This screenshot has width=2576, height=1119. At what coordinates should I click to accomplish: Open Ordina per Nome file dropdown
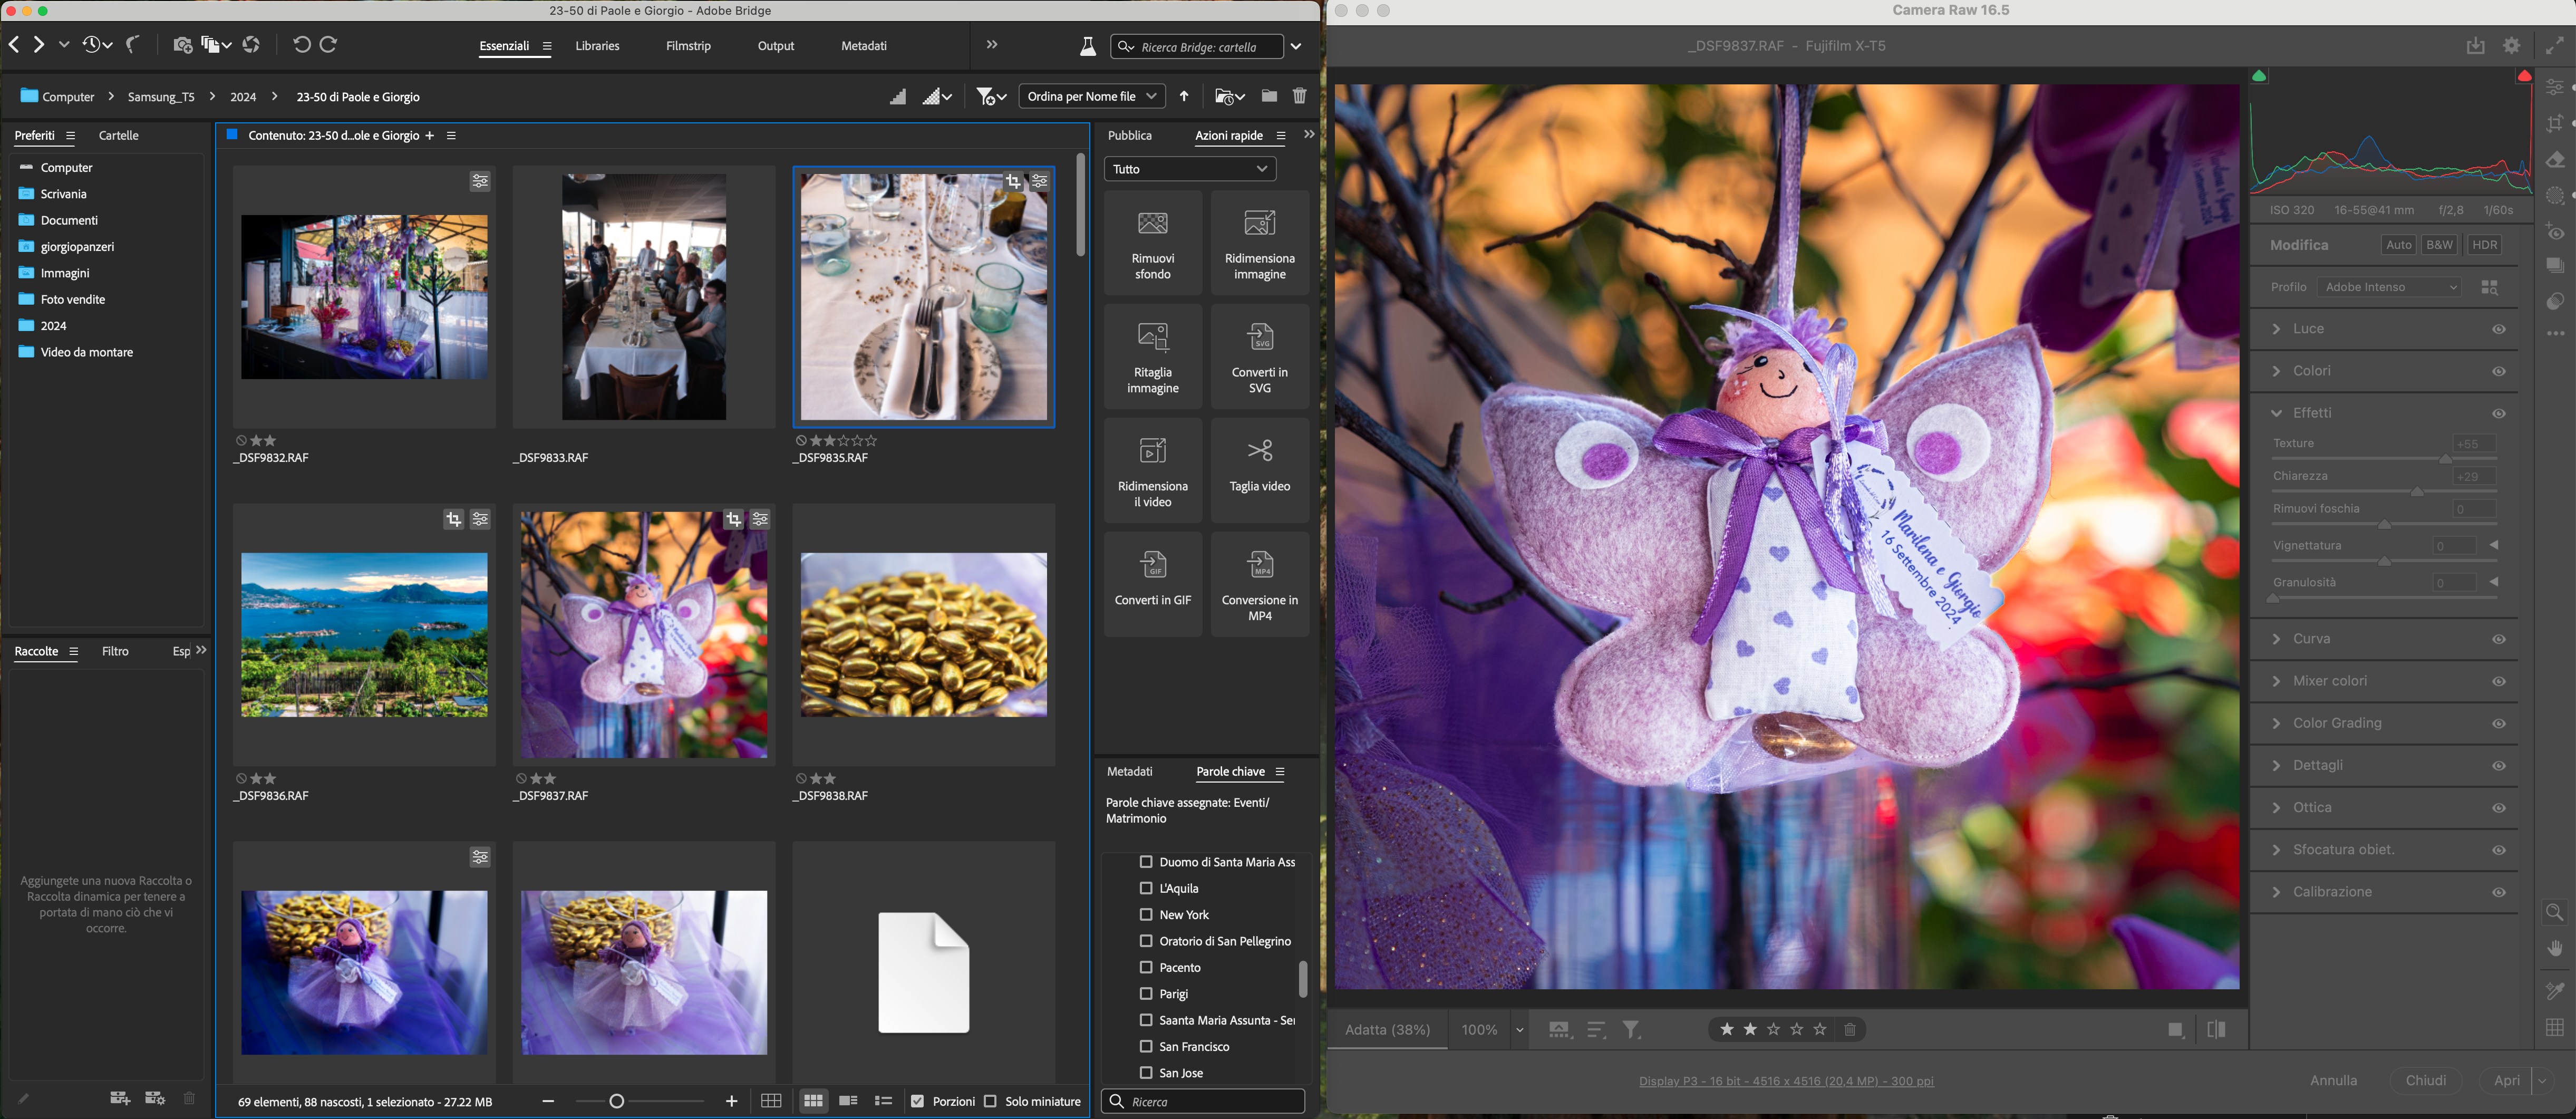(1091, 96)
